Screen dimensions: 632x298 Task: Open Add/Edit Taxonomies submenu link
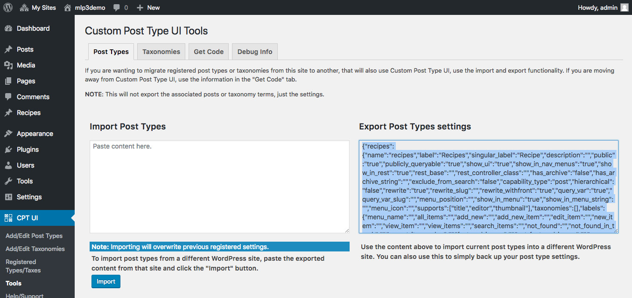click(35, 249)
